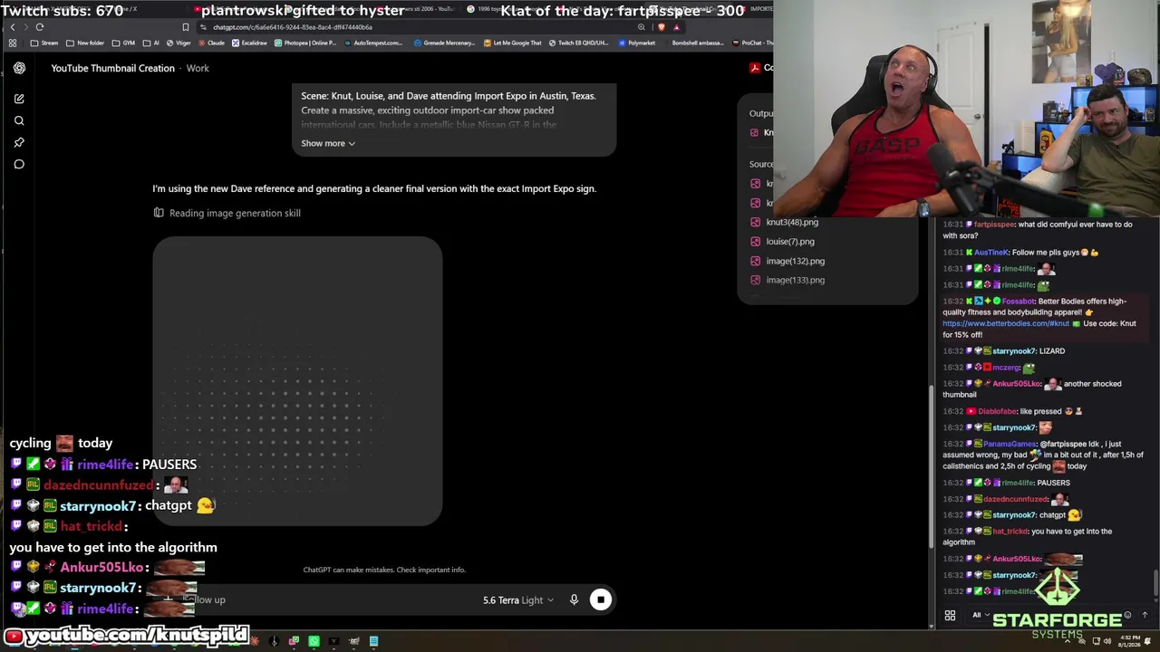Click the green WhatsApp icon in the taskbar

314,641
